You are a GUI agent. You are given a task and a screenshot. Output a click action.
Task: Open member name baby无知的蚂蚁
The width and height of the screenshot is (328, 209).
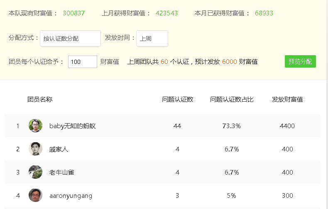(x=72, y=126)
